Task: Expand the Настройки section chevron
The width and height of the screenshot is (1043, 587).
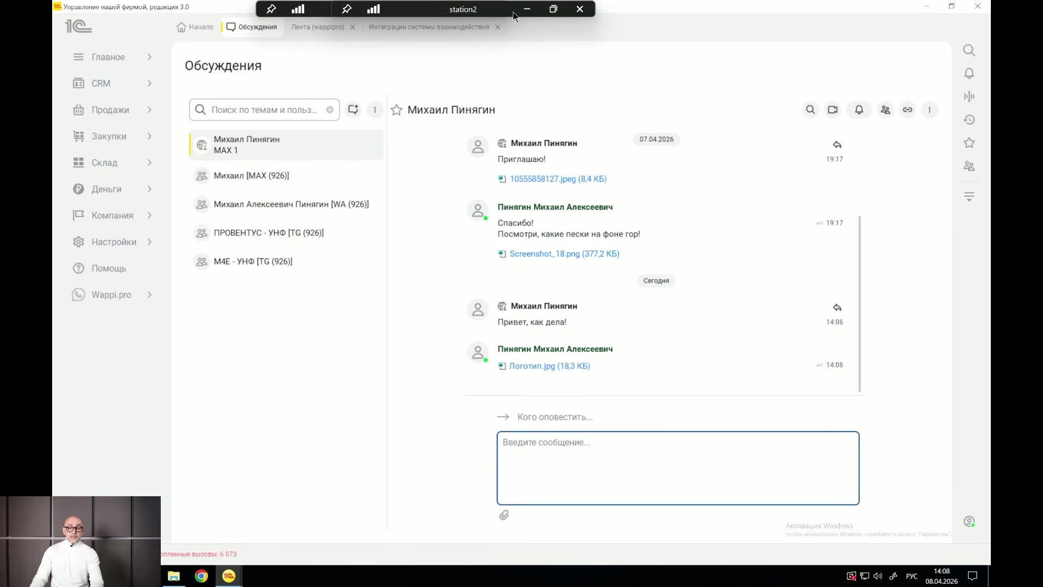Action: pos(149,242)
